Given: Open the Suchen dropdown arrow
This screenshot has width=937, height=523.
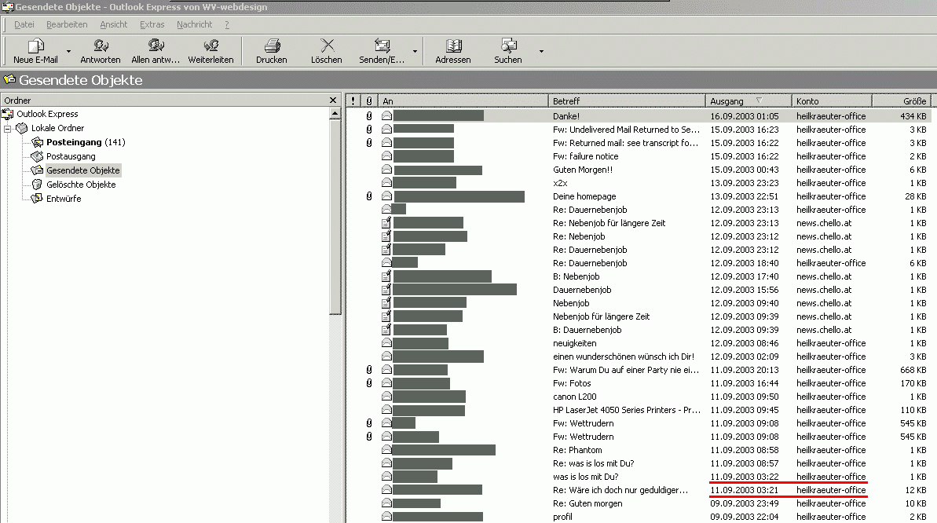Looking at the screenshot, I should point(541,51).
